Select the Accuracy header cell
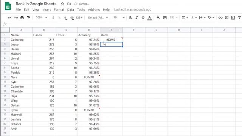Image resolution: width=242 pixels, height=136 pixels. pos(89,35)
